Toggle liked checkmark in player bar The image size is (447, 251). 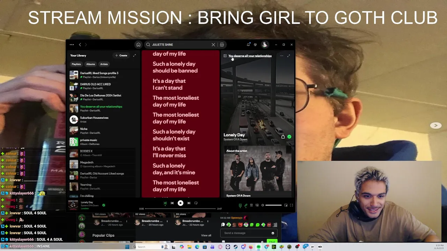coord(104,205)
